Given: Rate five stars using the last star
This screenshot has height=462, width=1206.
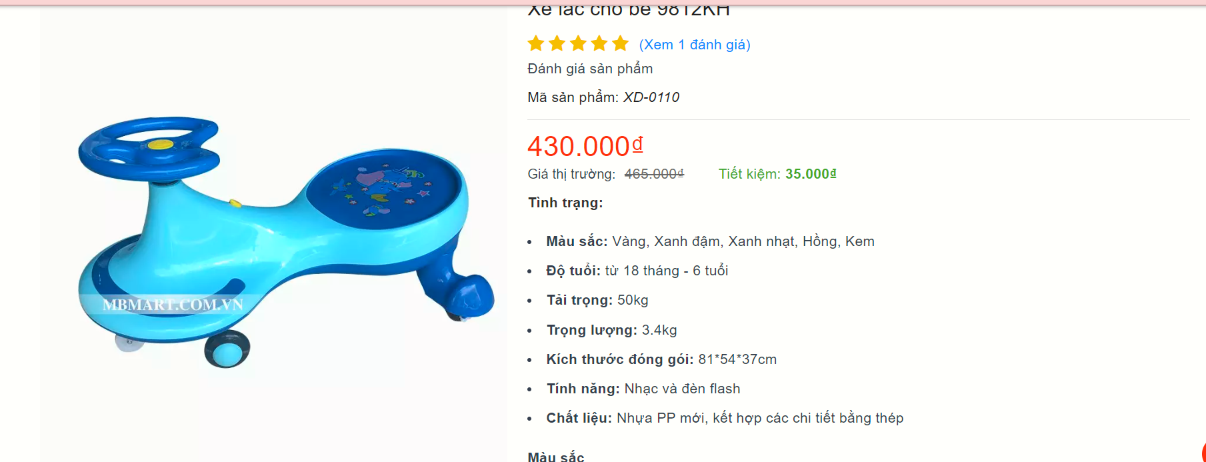Looking at the screenshot, I should (621, 44).
